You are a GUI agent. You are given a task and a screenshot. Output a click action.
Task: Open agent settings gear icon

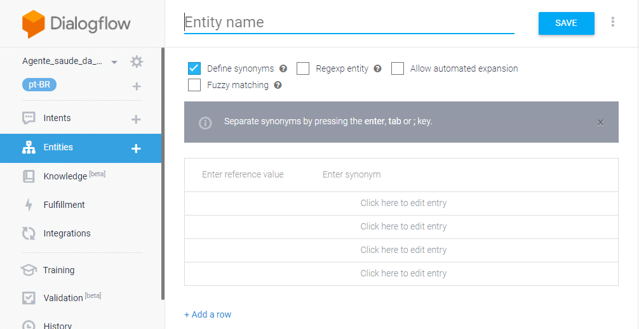(x=137, y=61)
